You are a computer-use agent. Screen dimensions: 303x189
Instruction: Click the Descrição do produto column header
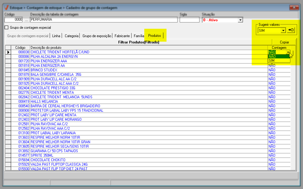149,48
